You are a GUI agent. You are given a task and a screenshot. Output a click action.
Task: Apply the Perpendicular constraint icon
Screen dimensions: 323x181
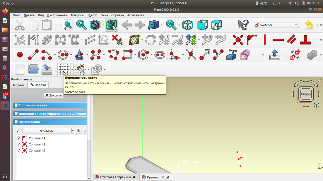(305, 40)
